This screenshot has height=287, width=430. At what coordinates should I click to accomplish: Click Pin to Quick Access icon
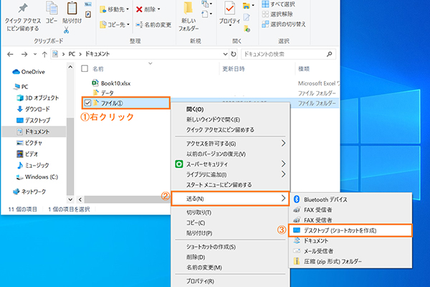point(23,8)
